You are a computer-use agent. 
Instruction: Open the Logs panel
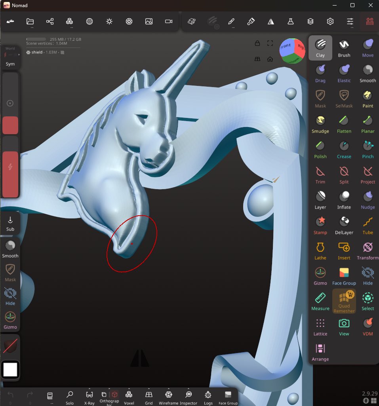tap(208, 397)
